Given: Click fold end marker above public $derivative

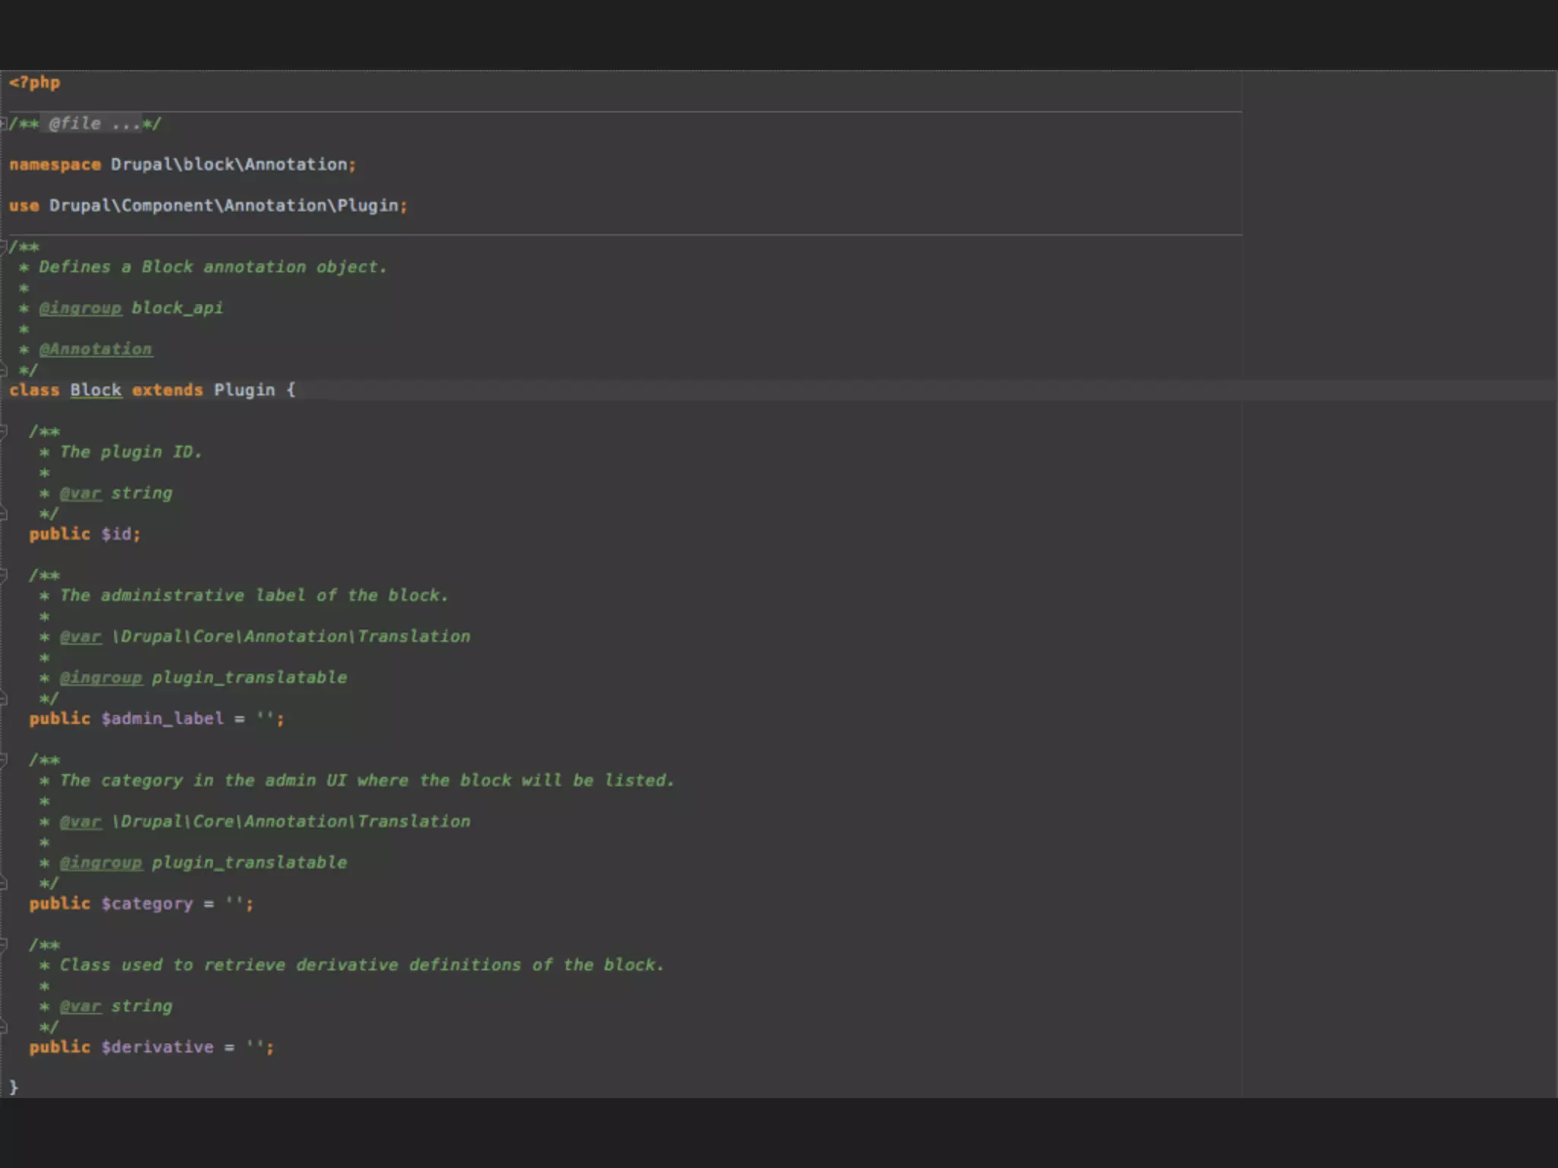Looking at the screenshot, I should click(4, 1027).
